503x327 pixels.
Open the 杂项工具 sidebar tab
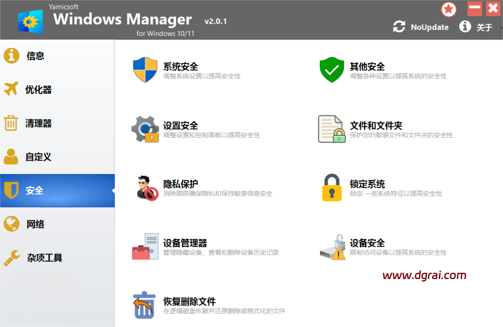click(44, 258)
